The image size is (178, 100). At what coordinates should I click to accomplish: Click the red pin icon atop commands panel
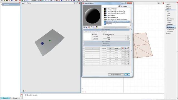177,3
